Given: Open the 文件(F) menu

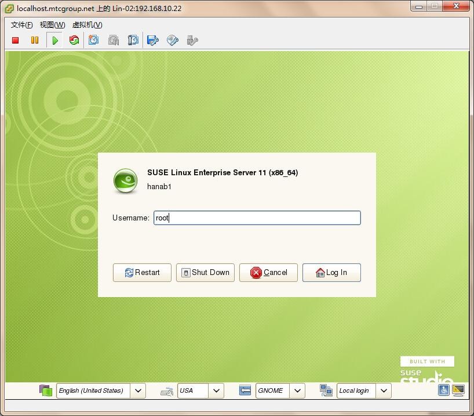Looking at the screenshot, I should 22,25.
